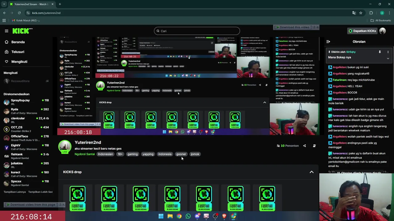Viewport: 394px width, 221px height.
Task: Expand the pinned message chevron
Action: click(x=388, y=58)
